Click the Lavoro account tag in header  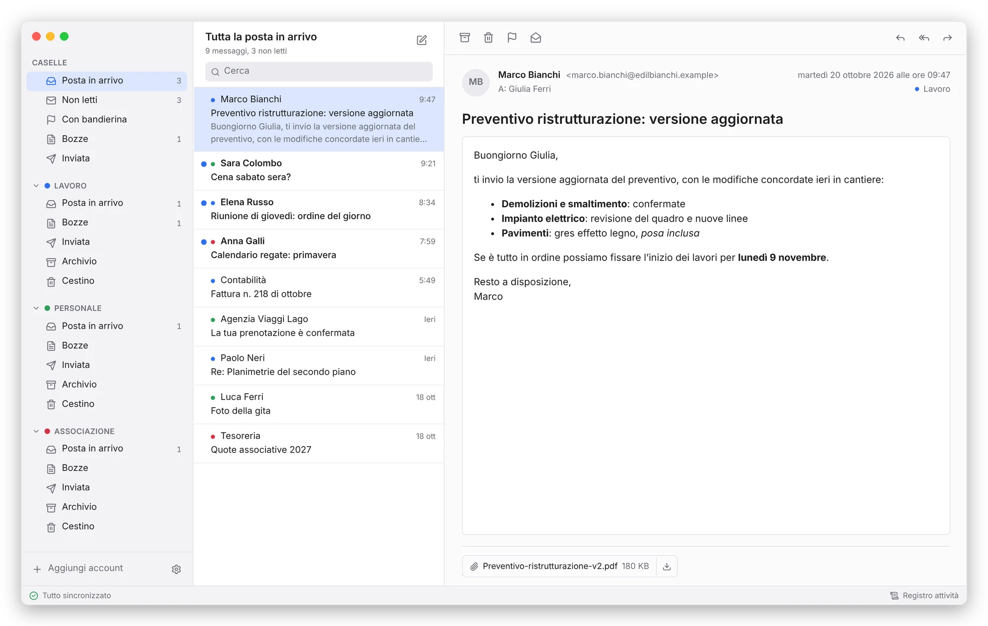click(932, 89)
